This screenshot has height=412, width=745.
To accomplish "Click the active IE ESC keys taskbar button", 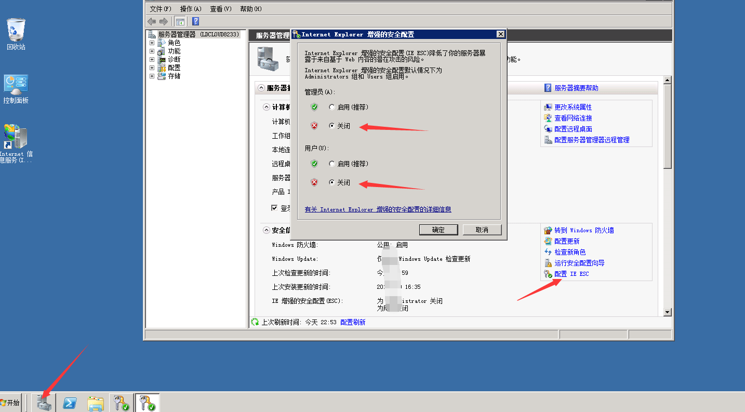I will (148, 403).
